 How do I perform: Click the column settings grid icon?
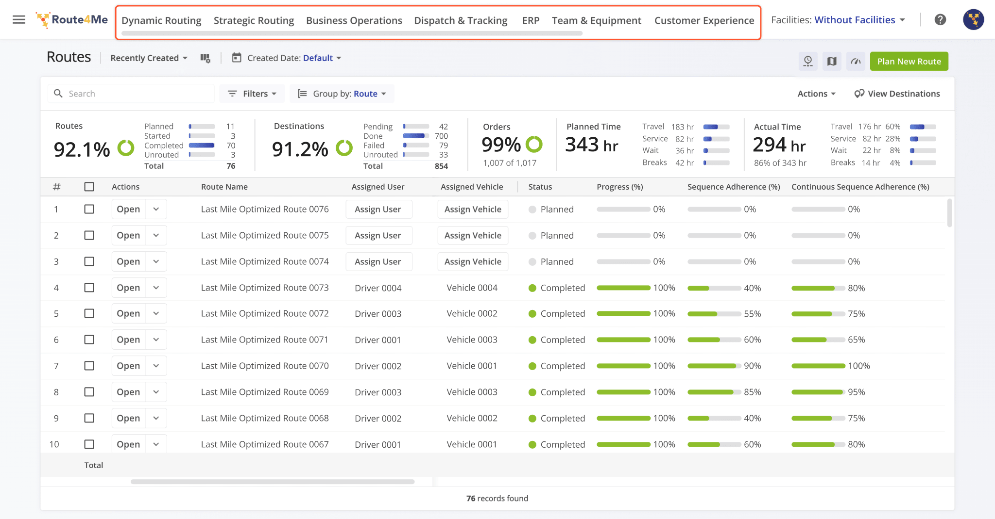(205, 58)
